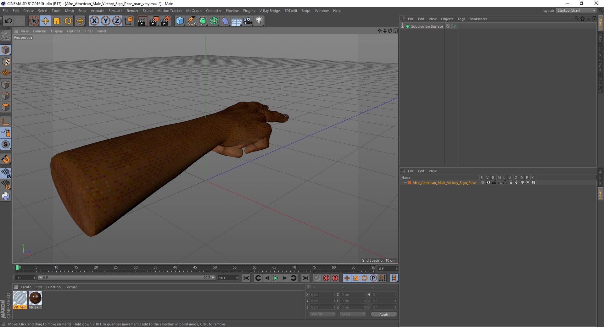Open the World coordinate dropdown
This screenshot has width=604, height=327.
point(322,314)
